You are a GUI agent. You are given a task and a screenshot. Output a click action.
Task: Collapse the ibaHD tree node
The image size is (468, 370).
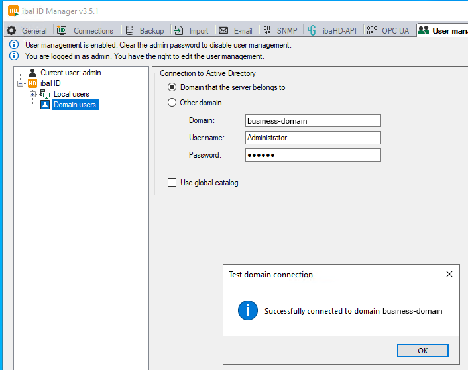point(21,83)
